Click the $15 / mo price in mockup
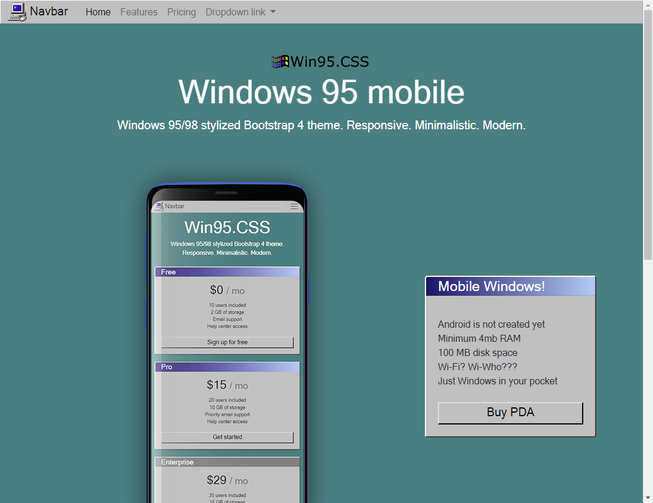This screenshot has width=653, height=503. click(228, 385)
